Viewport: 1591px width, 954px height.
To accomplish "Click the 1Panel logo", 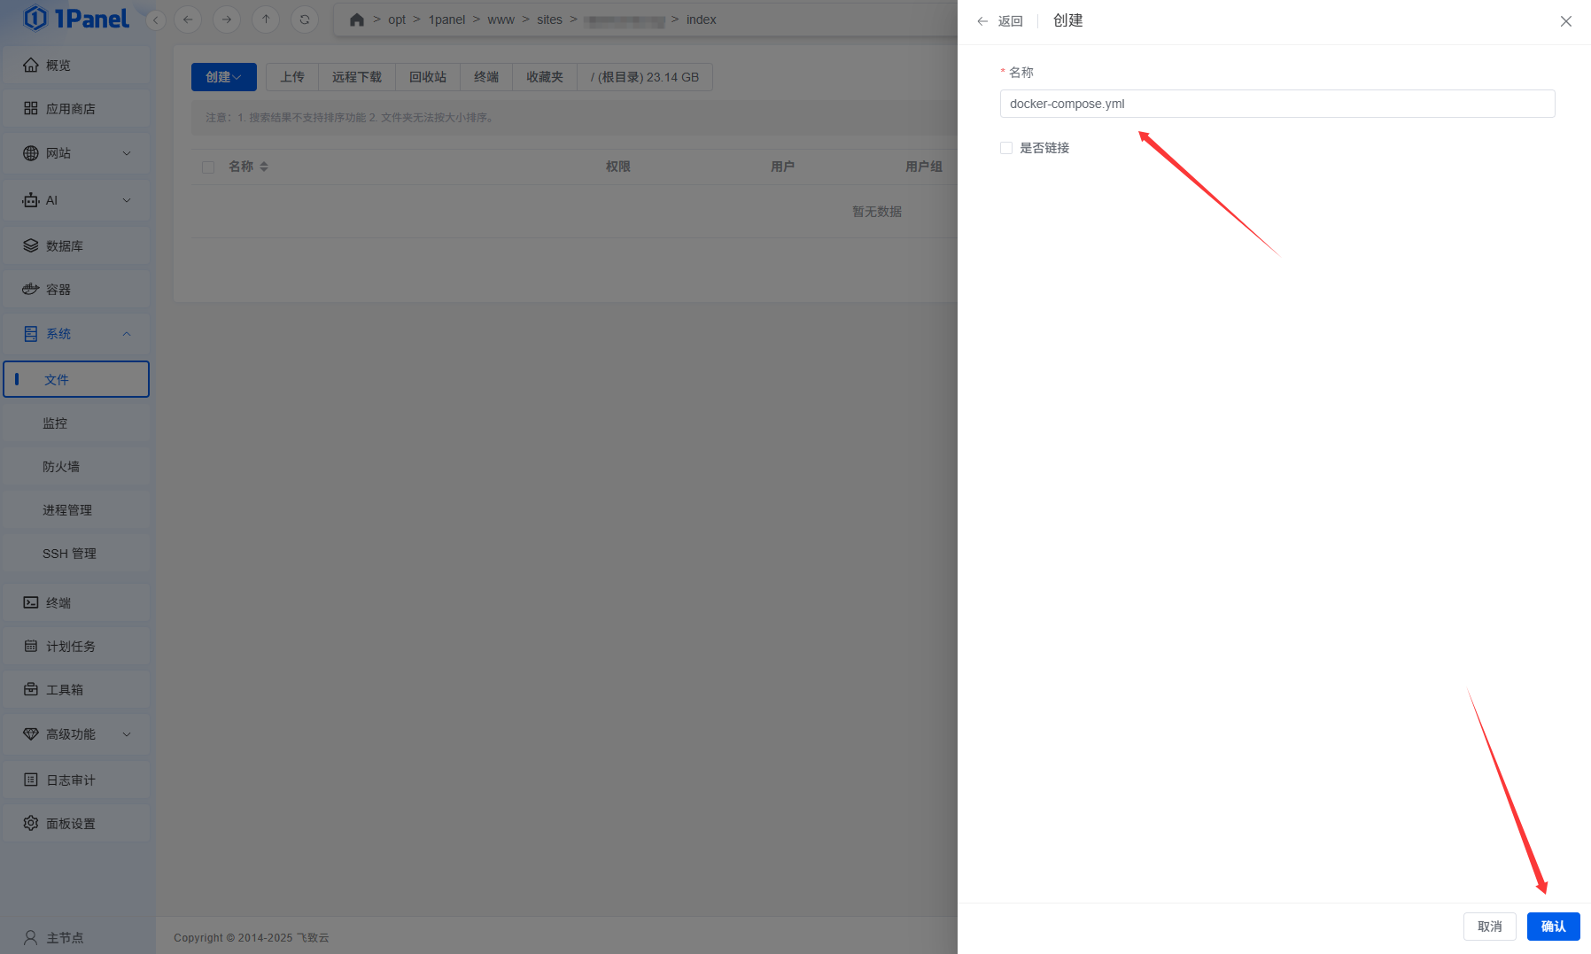I will tap(76, 18).
